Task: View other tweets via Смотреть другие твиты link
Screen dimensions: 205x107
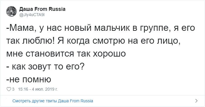Action: pos(53,101)
